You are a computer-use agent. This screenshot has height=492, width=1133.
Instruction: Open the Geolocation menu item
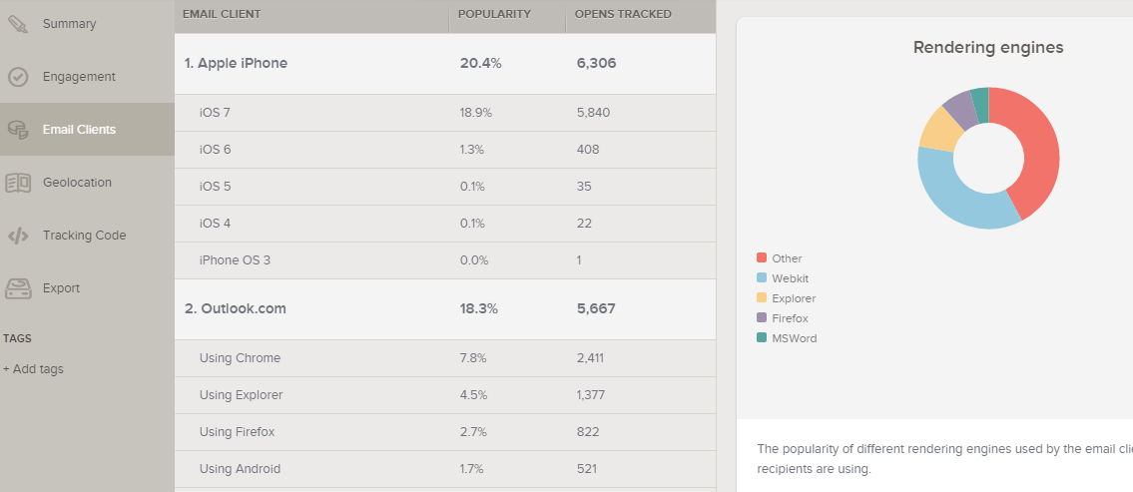click(x=77, y=182)
